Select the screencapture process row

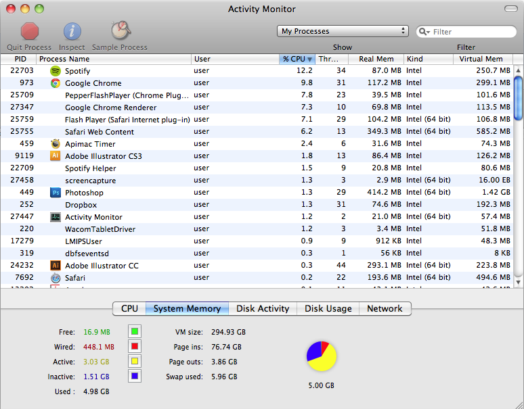[x=257, y=181]
